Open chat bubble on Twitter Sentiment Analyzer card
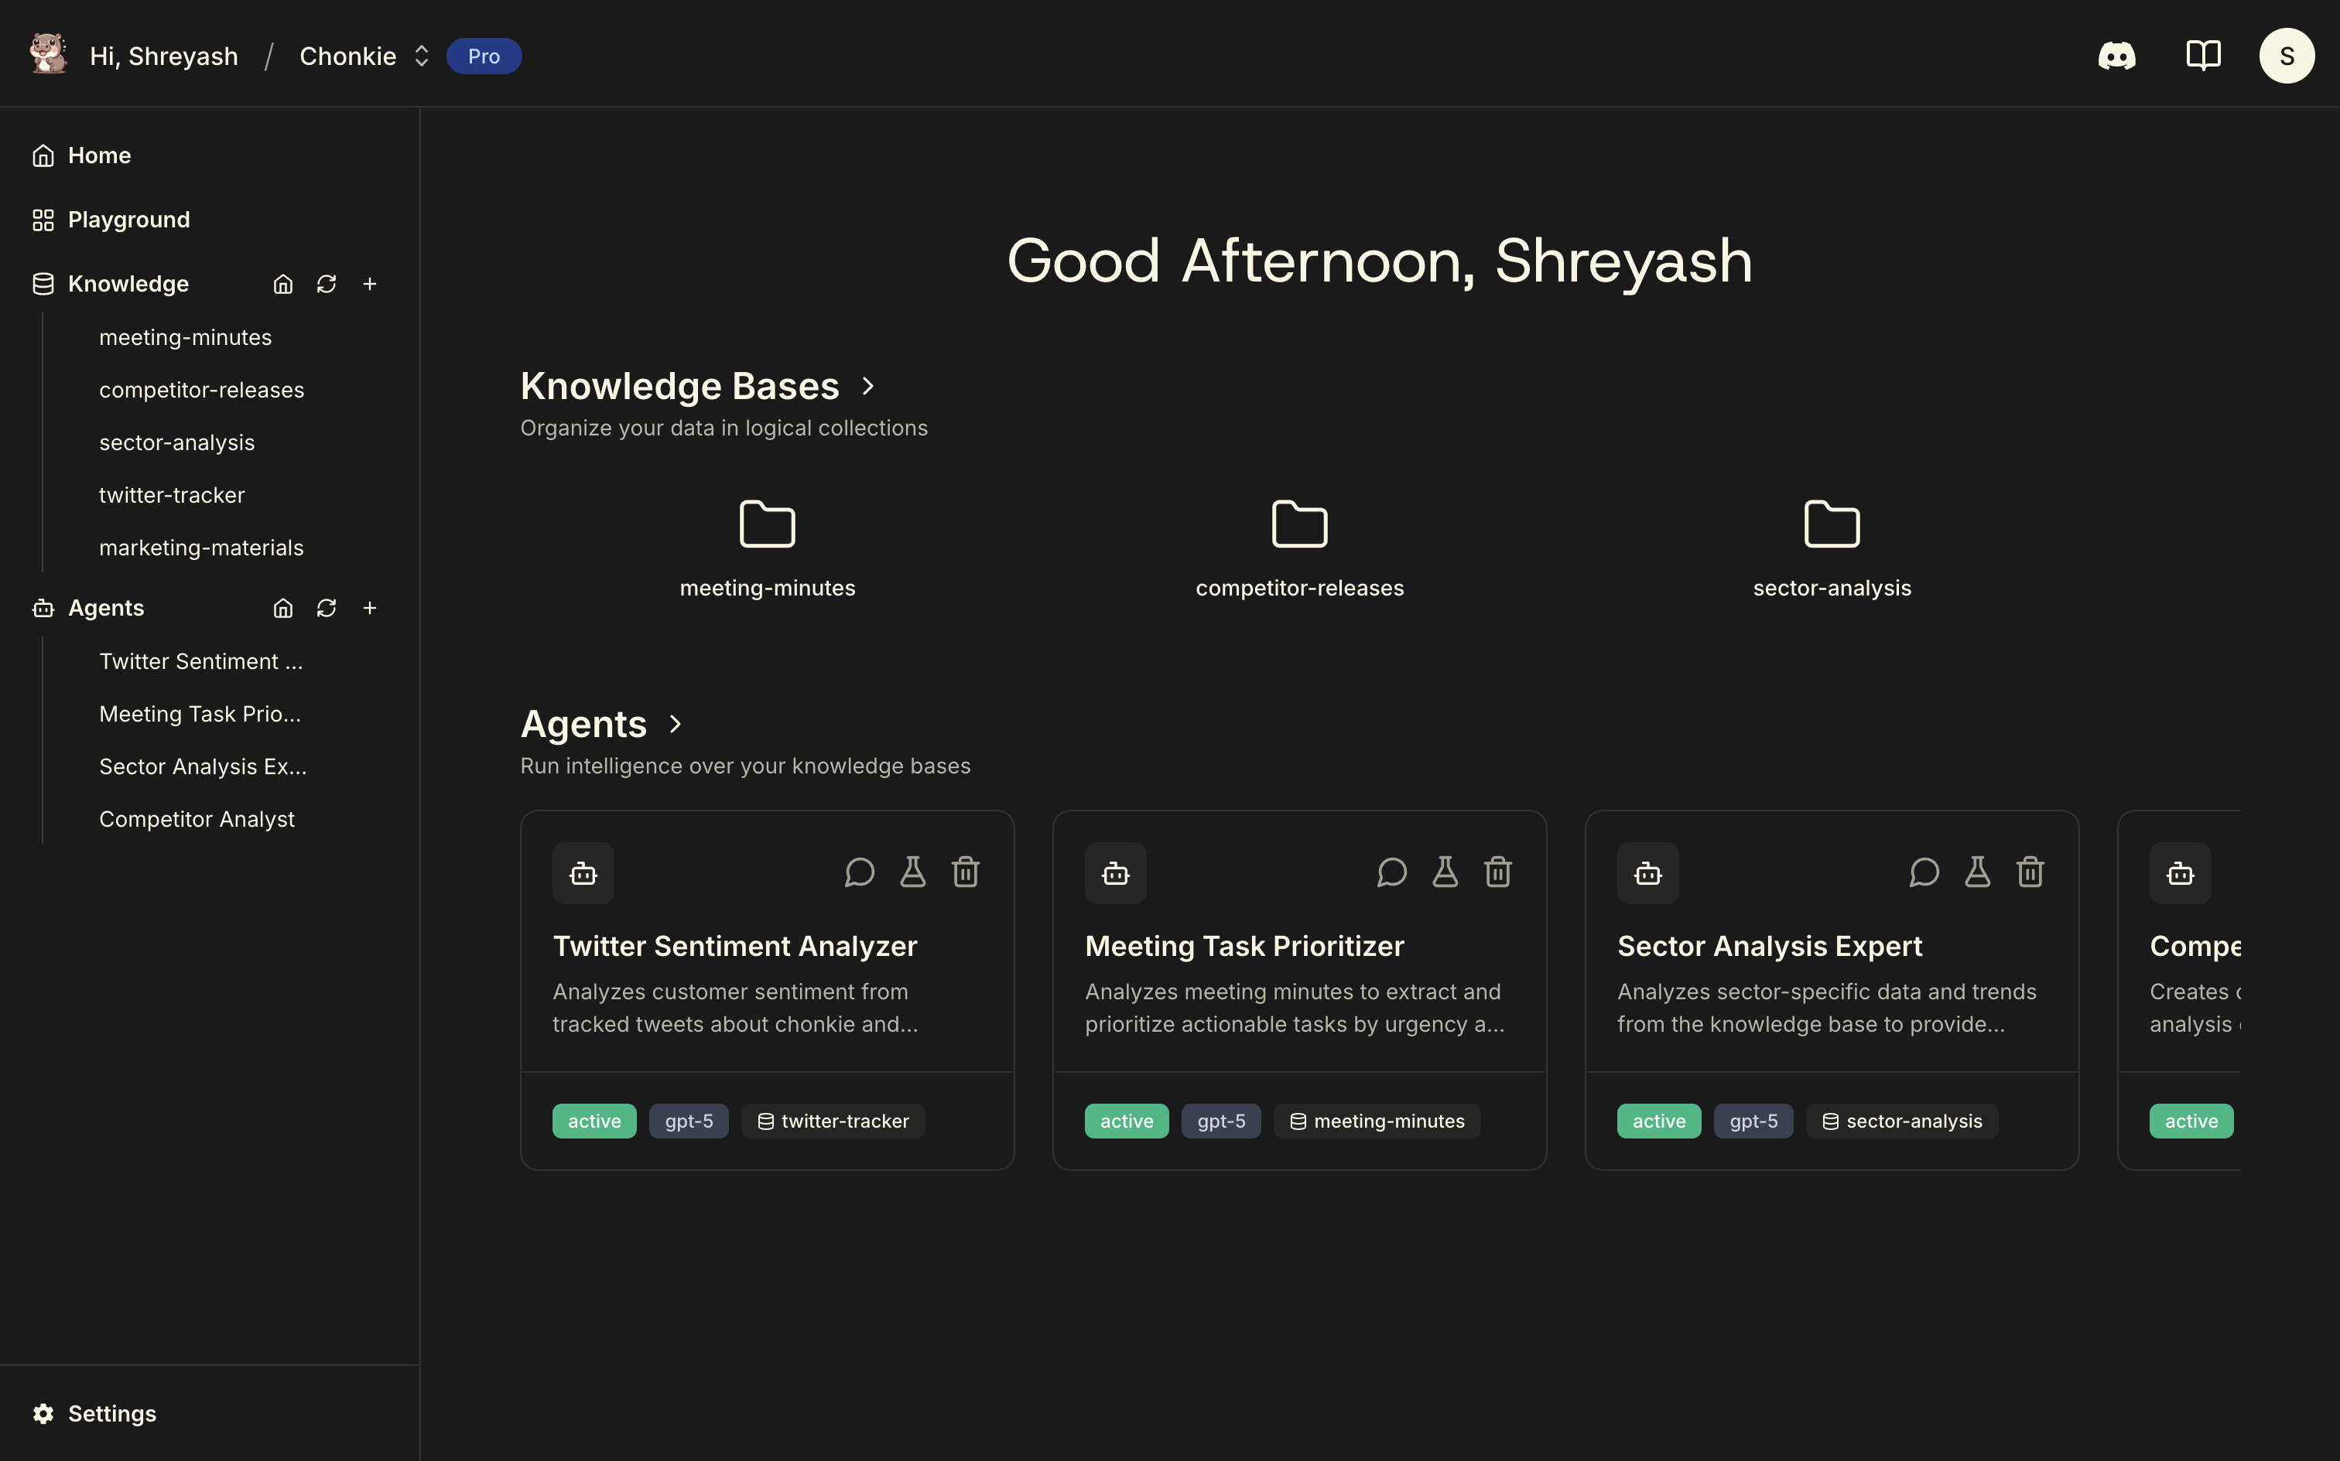 859,872
